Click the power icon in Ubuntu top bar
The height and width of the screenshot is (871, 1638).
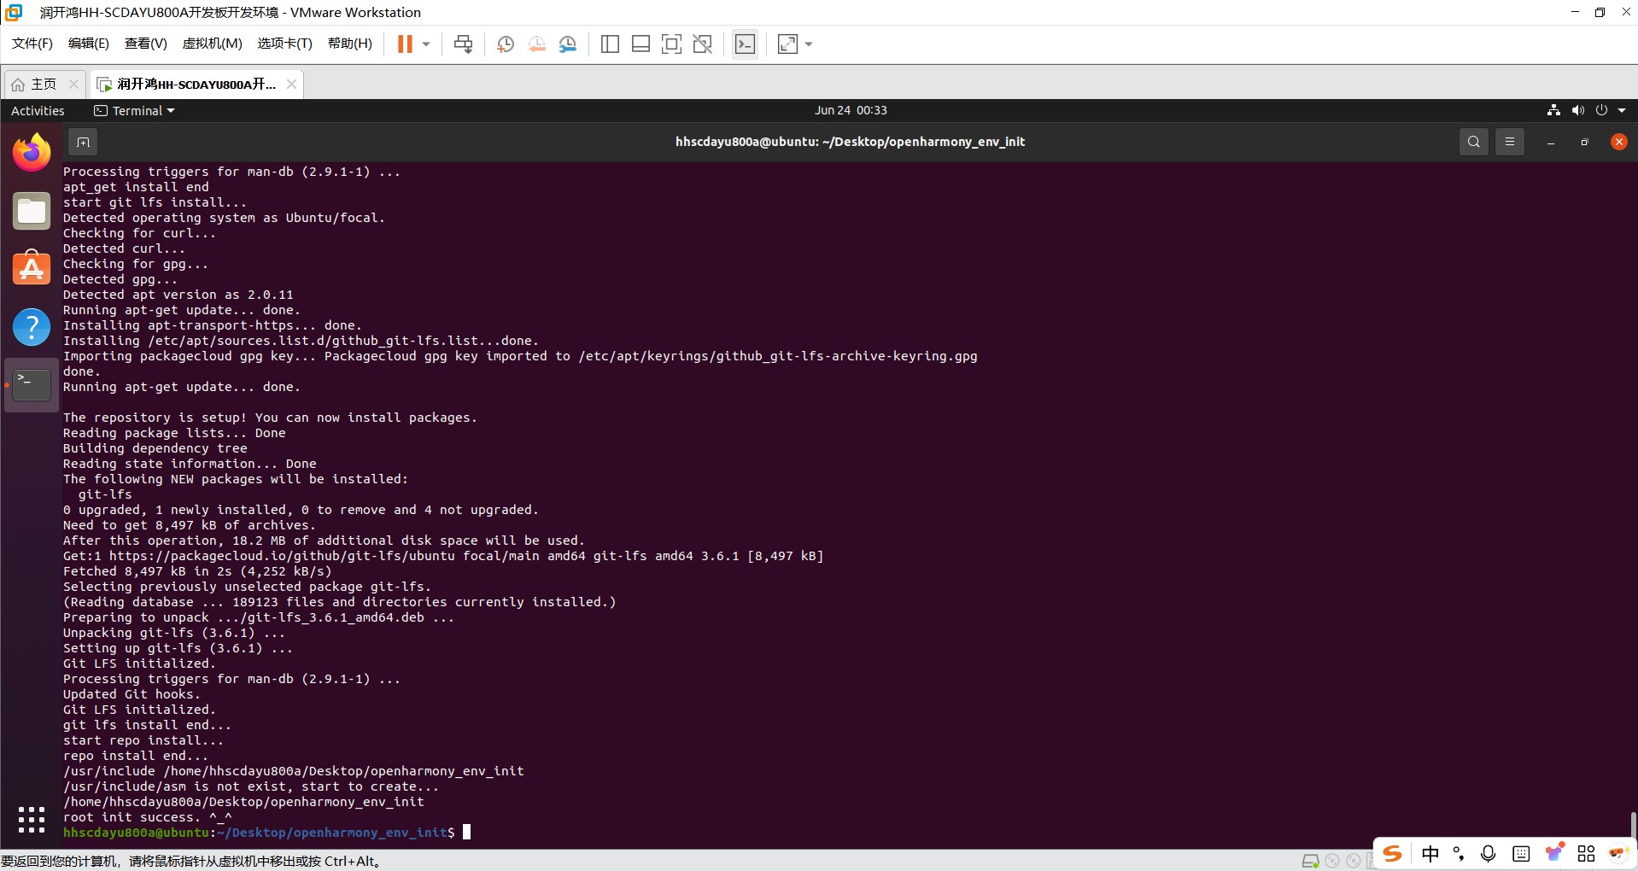pos(1601,110)
